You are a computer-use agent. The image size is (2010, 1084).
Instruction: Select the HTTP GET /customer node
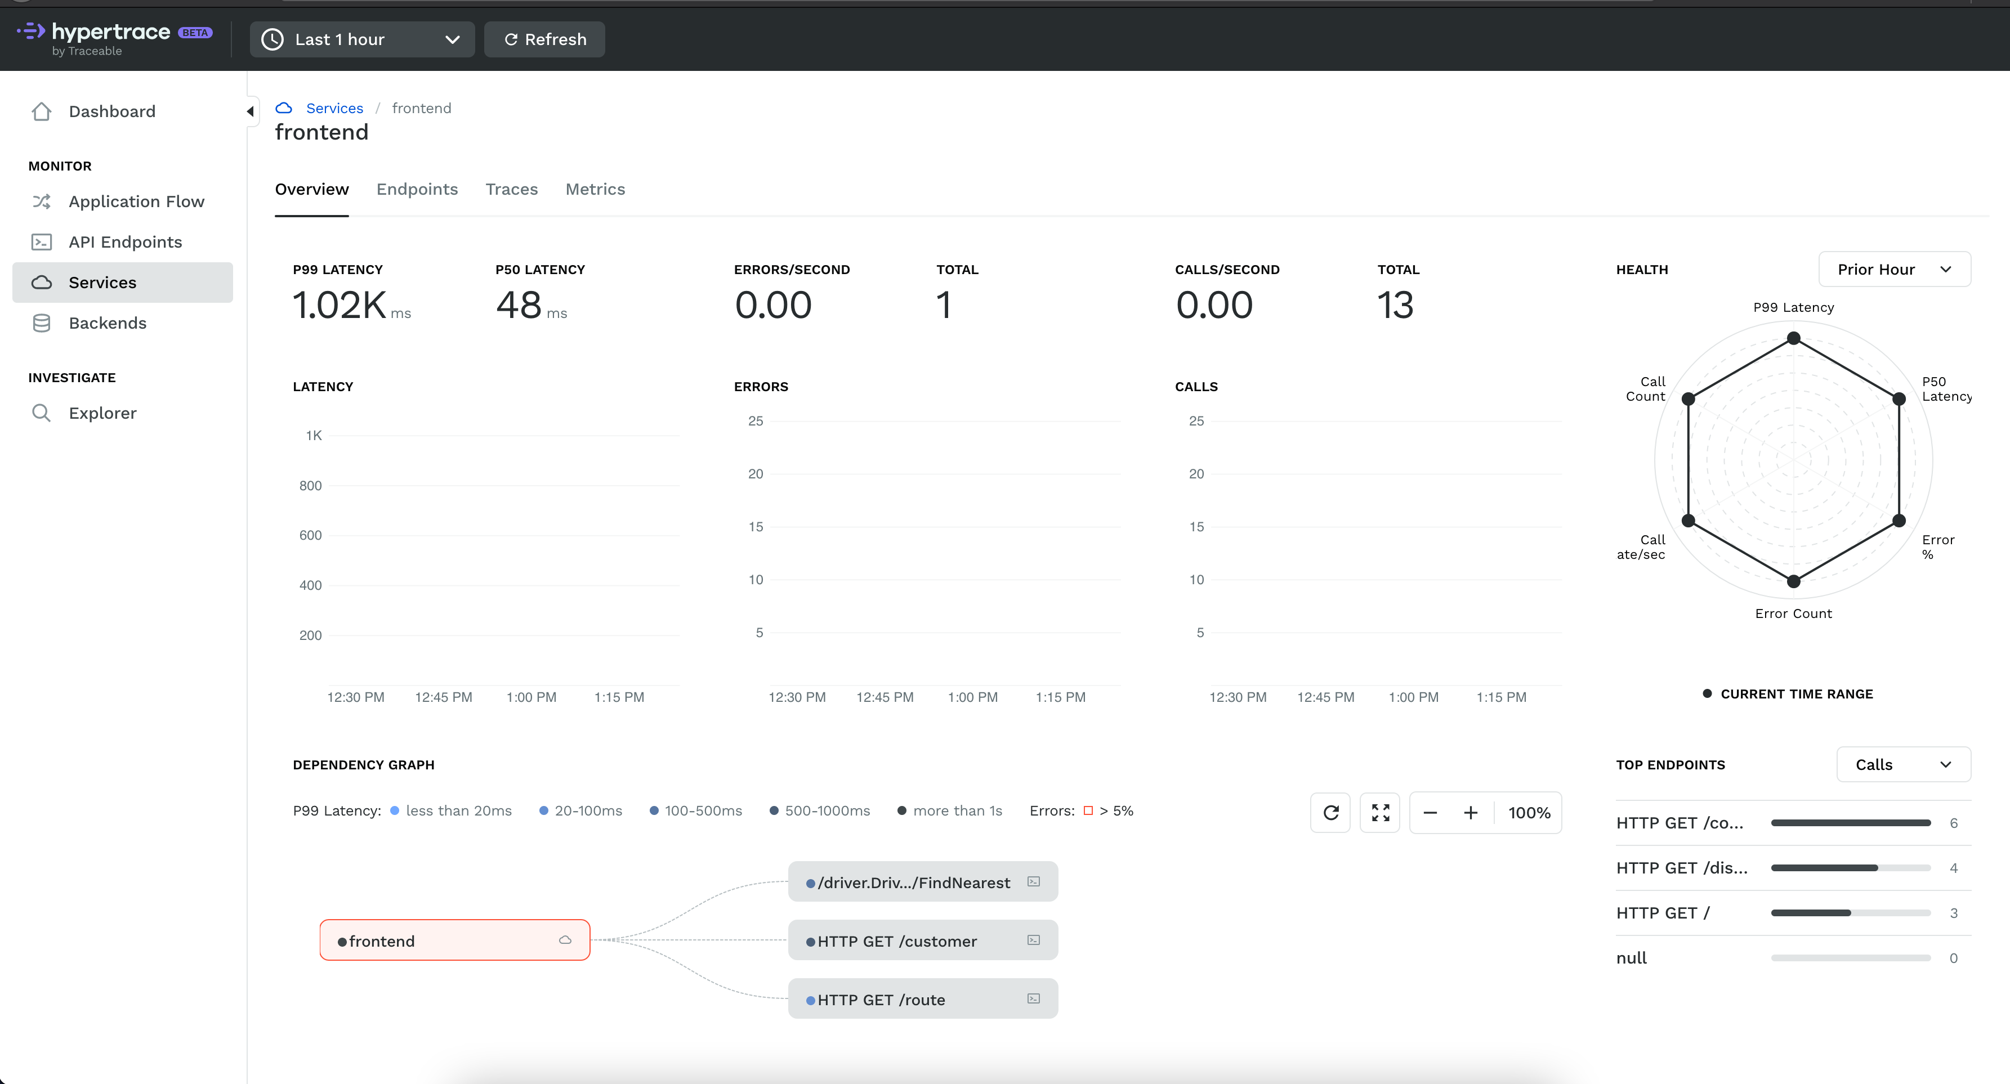(x=923, y=940)
